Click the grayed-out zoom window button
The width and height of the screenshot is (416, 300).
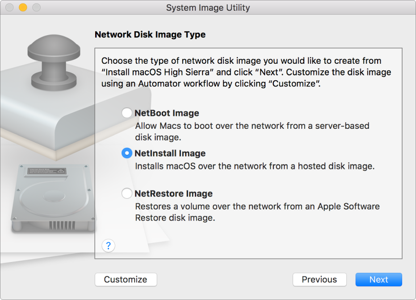[x=36, y=8]
